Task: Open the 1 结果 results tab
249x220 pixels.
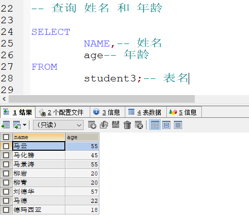Action: [x=18, y=112]
